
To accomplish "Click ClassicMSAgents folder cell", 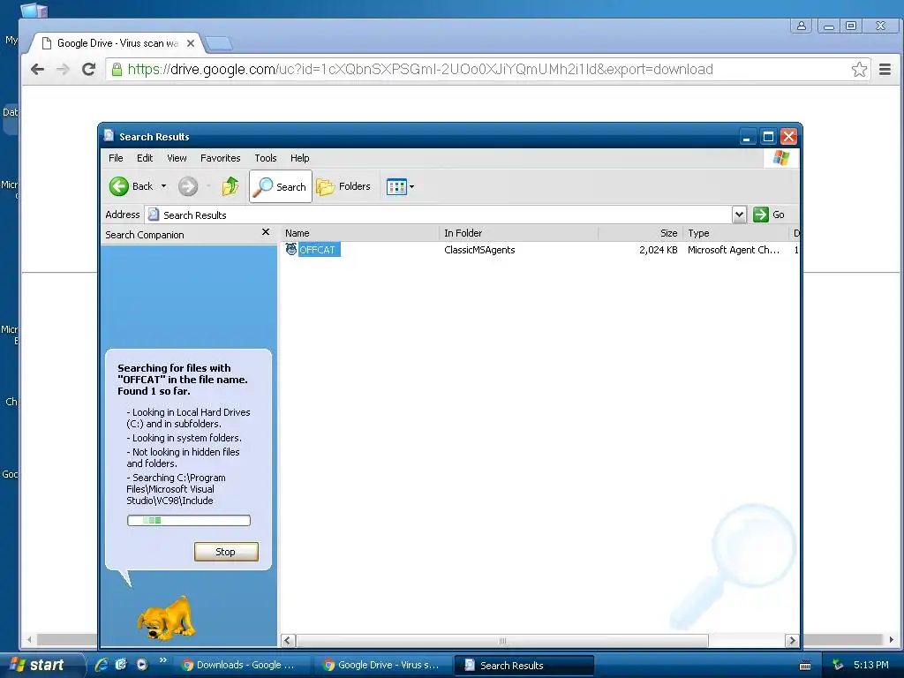I will pos(479,250).
